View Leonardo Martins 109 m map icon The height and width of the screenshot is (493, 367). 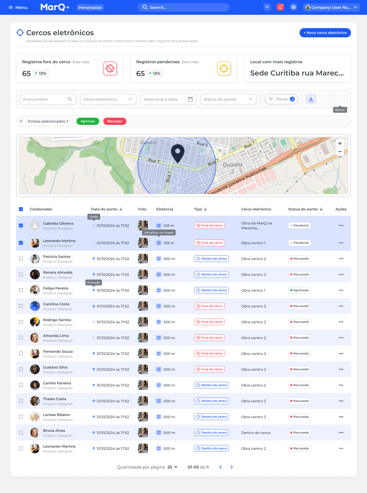click(159, 243)
